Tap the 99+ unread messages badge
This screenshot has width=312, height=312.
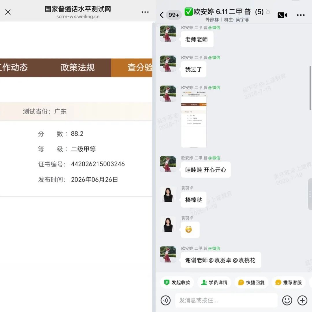pyautogui.click(x=174, y=15)
